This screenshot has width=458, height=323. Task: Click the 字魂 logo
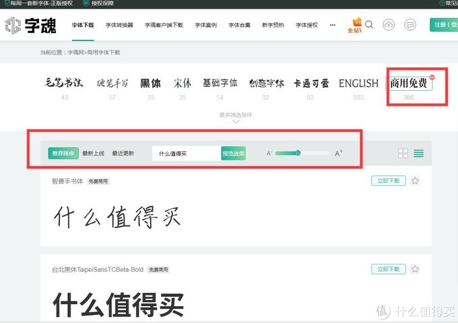tap(31, 26)
